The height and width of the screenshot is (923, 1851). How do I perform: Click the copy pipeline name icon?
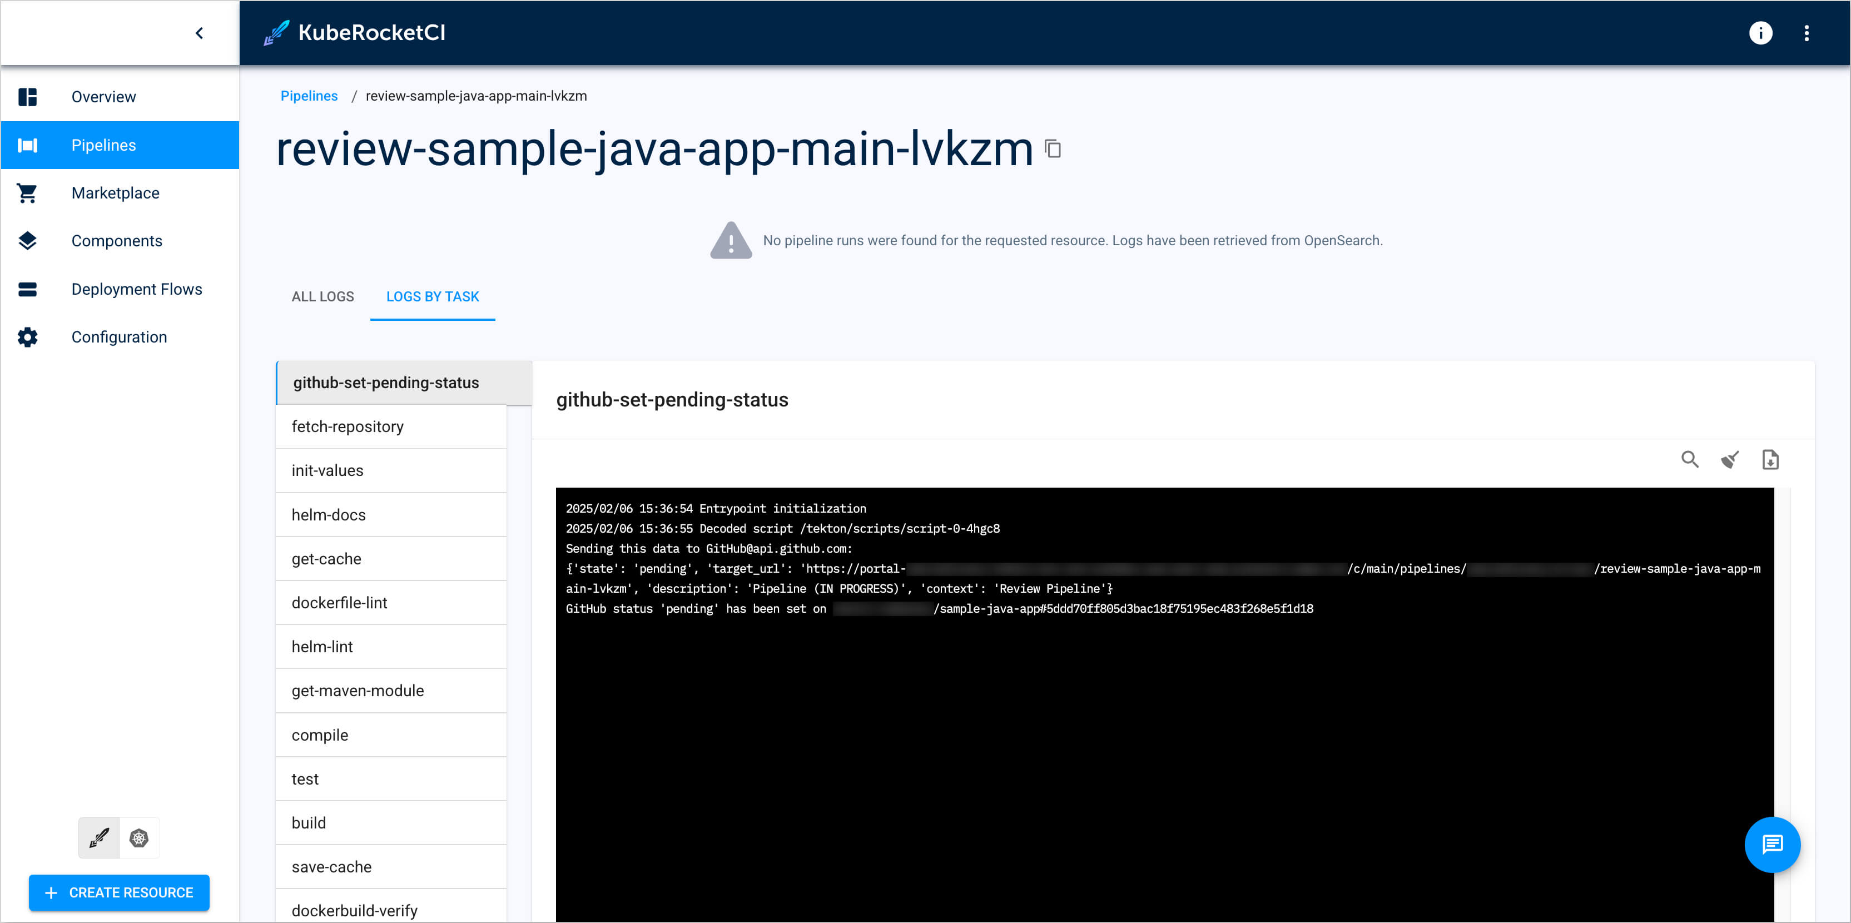(1055, 150)
